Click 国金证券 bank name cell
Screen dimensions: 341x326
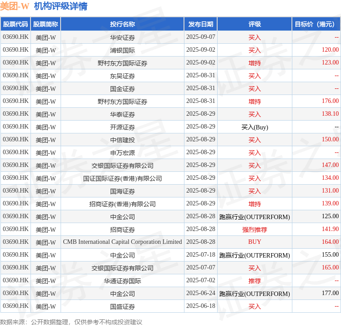pyautogui.click(x=123, y=89)
